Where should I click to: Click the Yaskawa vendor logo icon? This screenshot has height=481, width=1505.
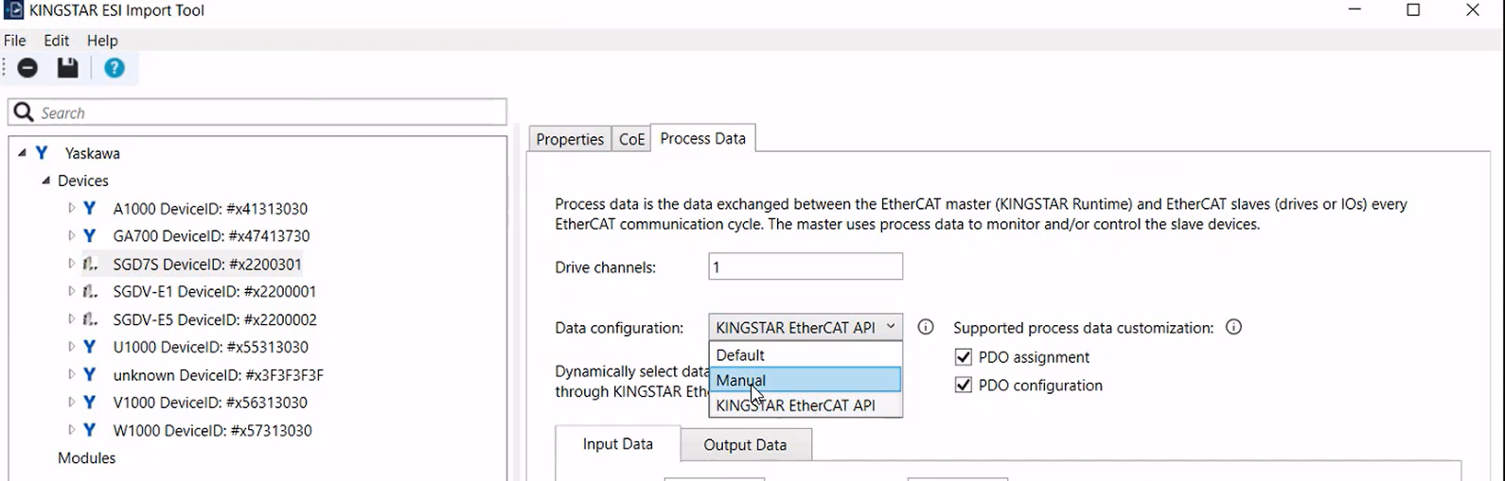tap(42, 152)
